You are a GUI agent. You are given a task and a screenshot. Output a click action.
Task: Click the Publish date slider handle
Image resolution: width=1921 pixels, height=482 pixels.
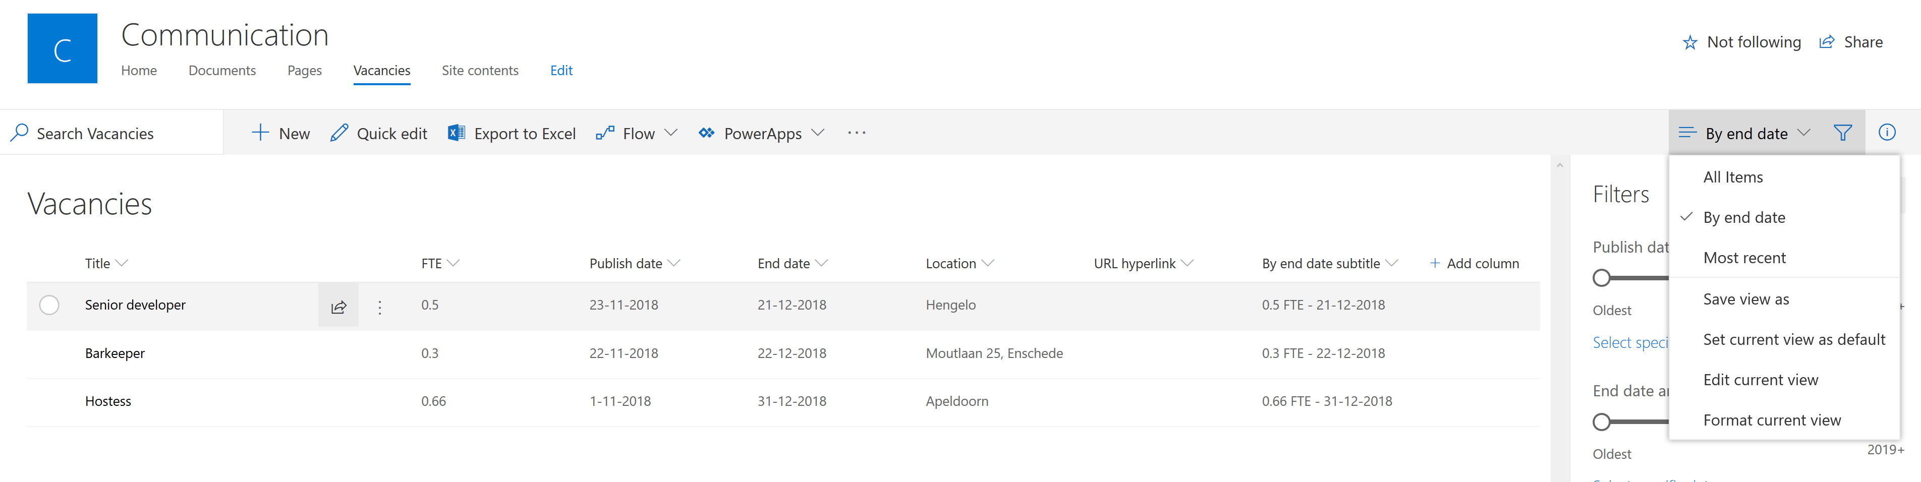tap(1602, 279)
